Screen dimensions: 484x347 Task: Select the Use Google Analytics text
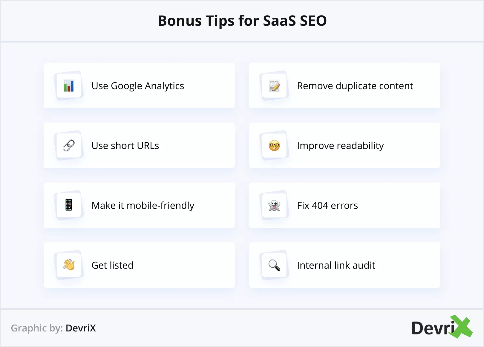click(x=138, y=86)
